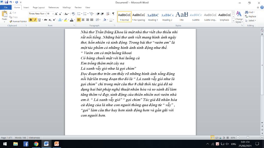Click the Sort A-Z icon

108,14
